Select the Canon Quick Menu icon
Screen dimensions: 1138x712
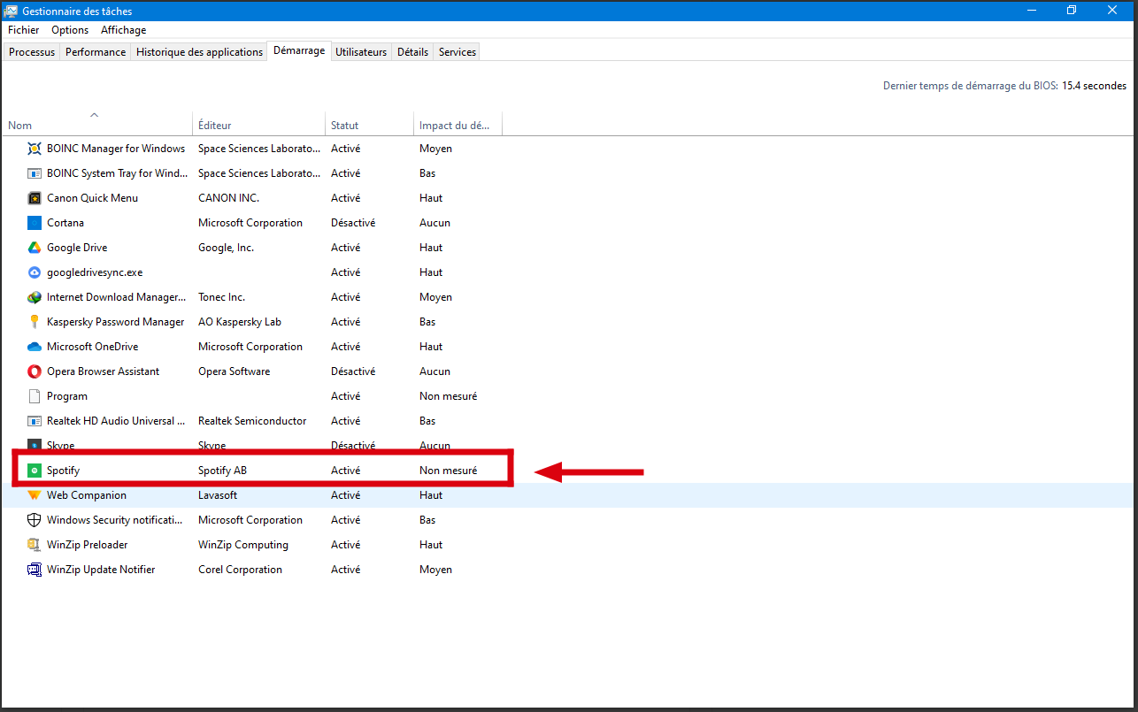click(35, 198)
